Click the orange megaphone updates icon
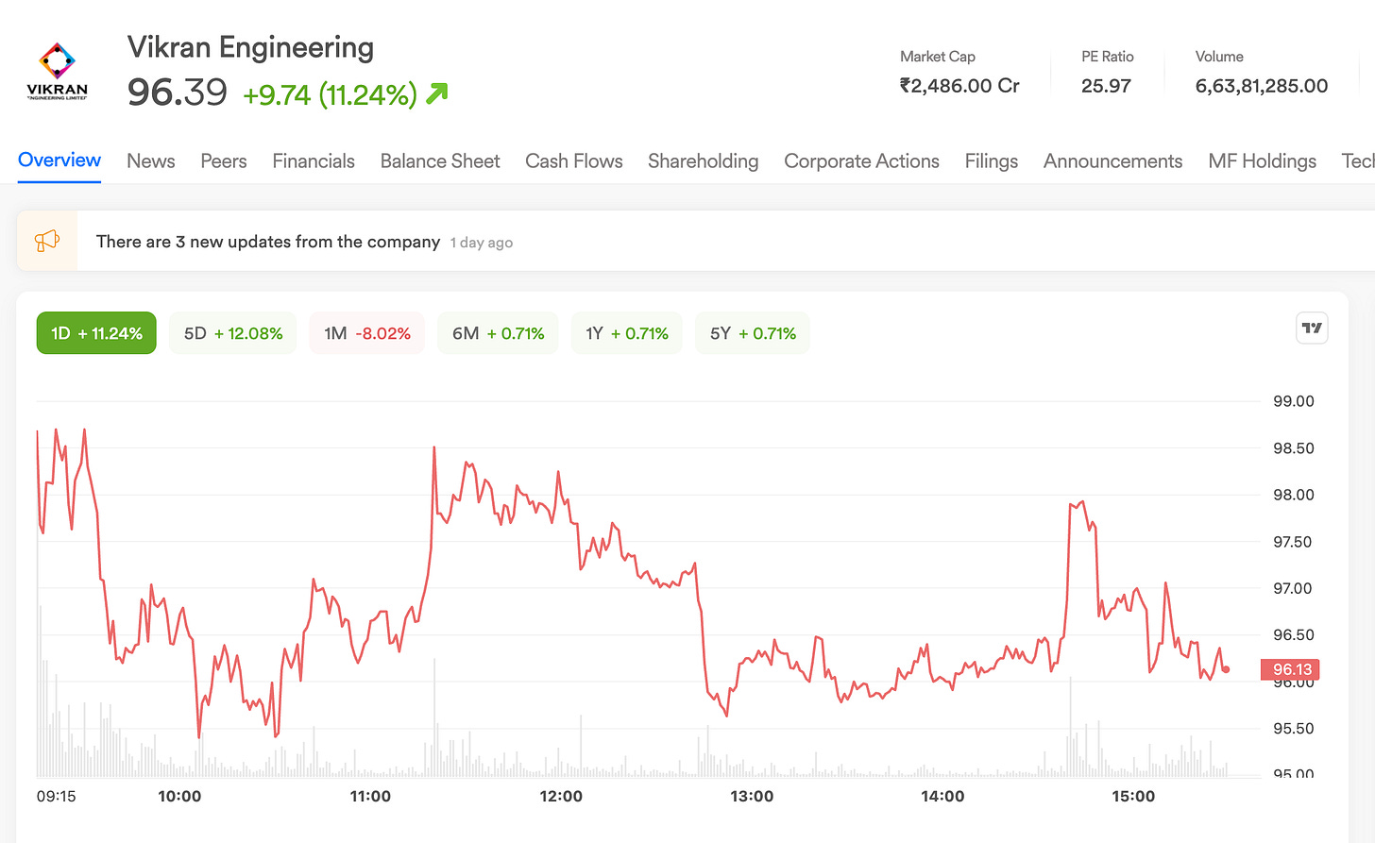The width and height of the screenshot is (1375, 843). click(47, 241)
